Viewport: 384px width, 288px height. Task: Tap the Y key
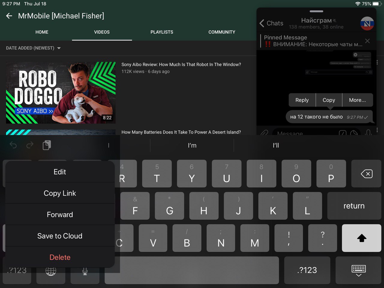pyautogui.click(x=192, y=174)
